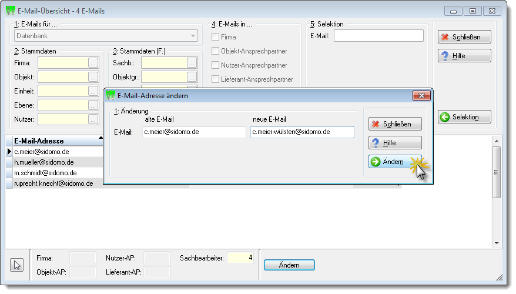
Task: Click the neue E-Mail input field
Action: point(302,132)
